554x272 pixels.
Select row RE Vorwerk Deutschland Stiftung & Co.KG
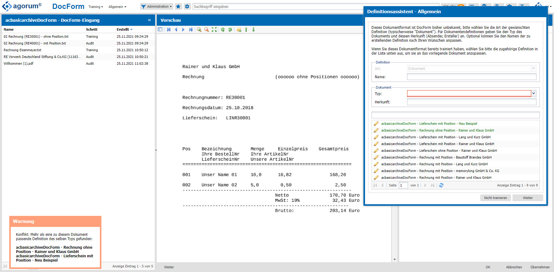pyautogui.click(x=78, y=57)
